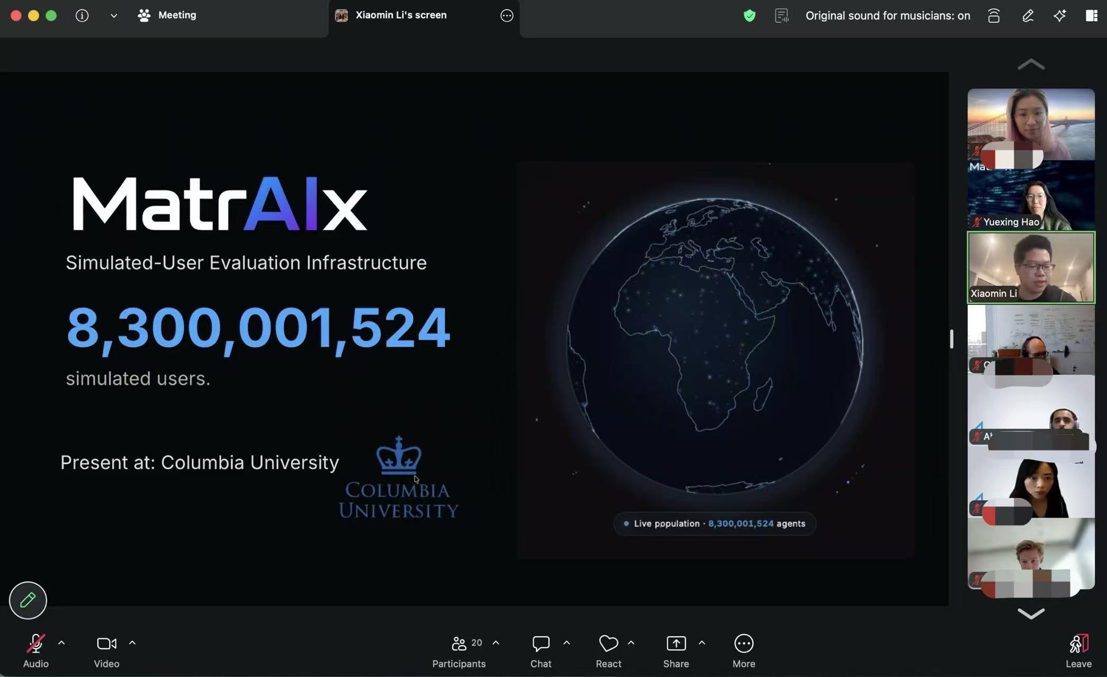The height and width of the screenshot is (677, 1107).
Task: Show previous participants with up chevron
Action: (1031, 65)
